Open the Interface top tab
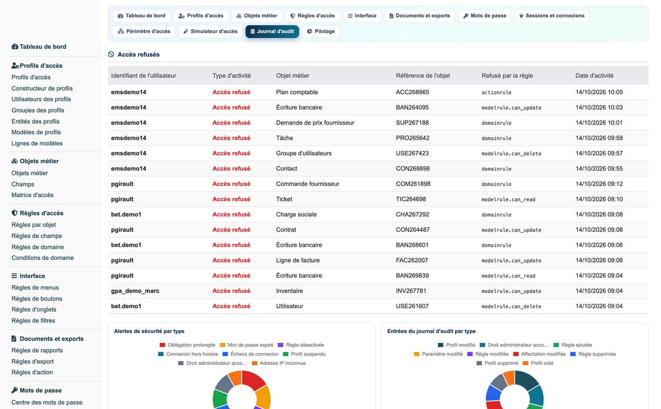This screenshot has width=661, height=409. 362,16
